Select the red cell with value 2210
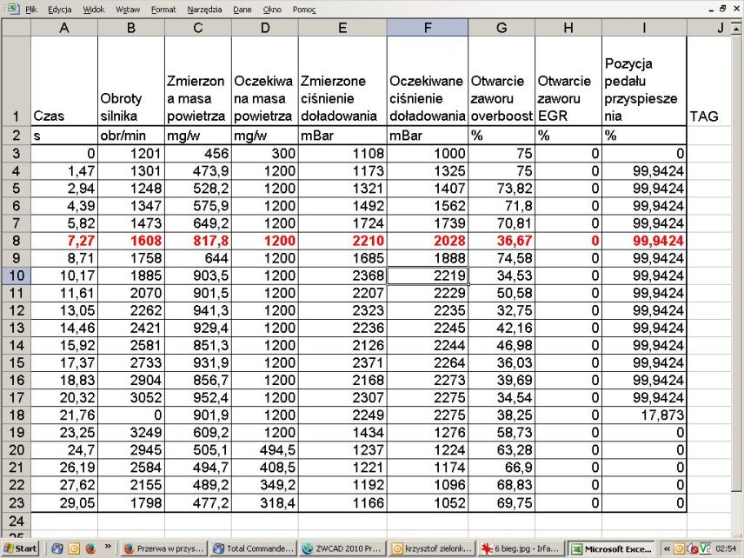 pyautogui.click(x=342, y=241)
